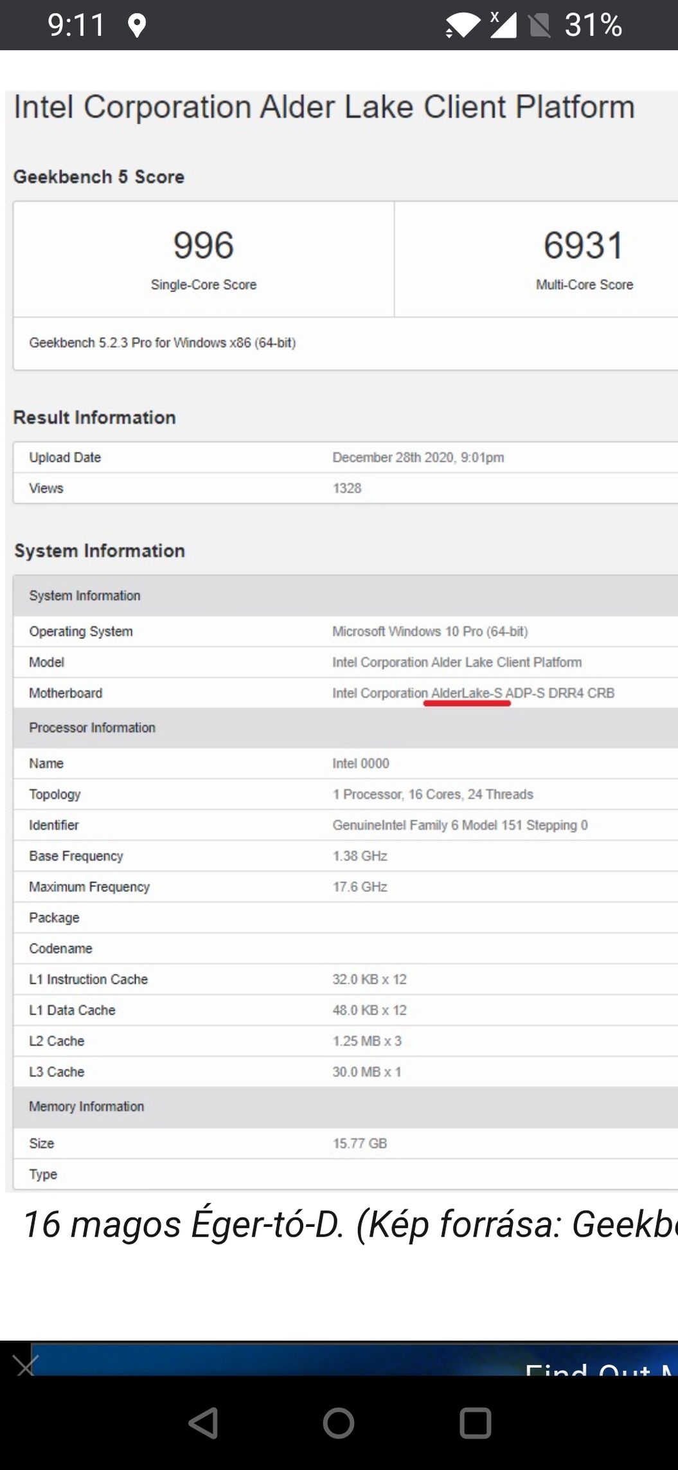Tap the Multi-Core Score label

(x=585, y=285)
